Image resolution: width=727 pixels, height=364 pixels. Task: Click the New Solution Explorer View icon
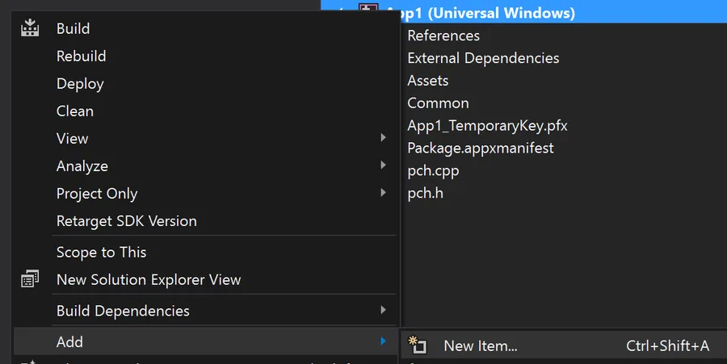pos(30,279)
